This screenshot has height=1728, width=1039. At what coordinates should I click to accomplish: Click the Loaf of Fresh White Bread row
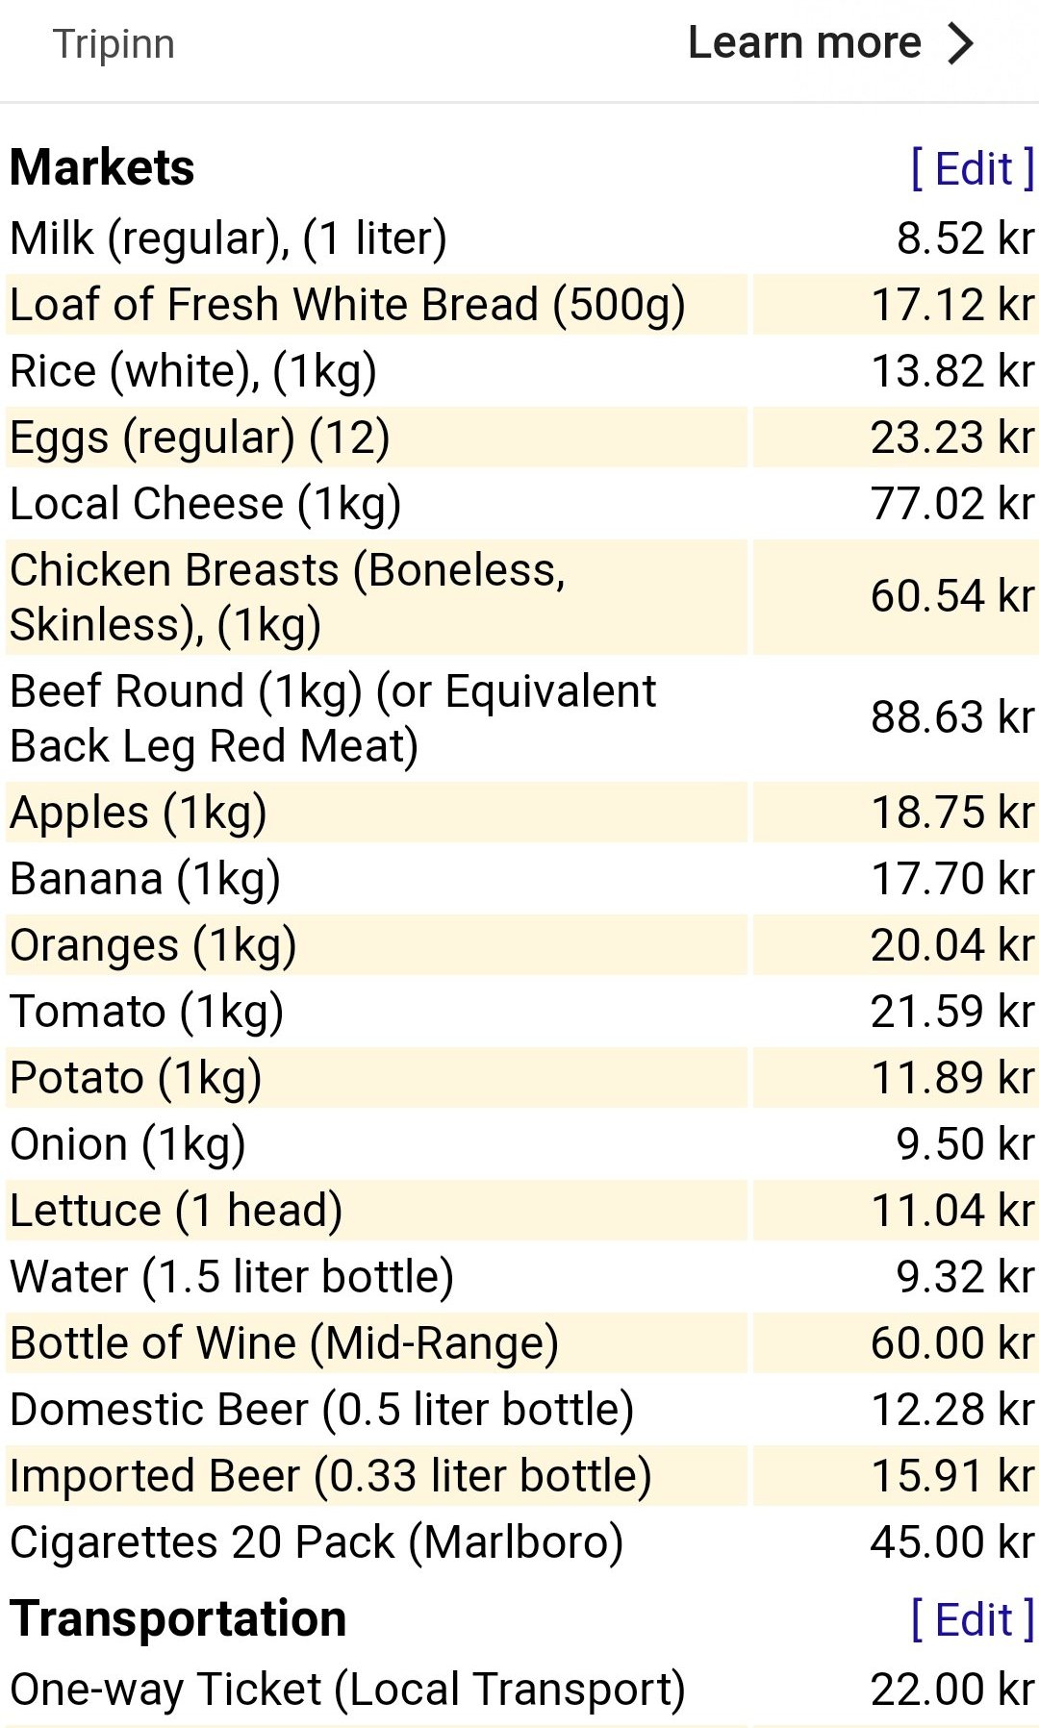(x=347, y=305)
